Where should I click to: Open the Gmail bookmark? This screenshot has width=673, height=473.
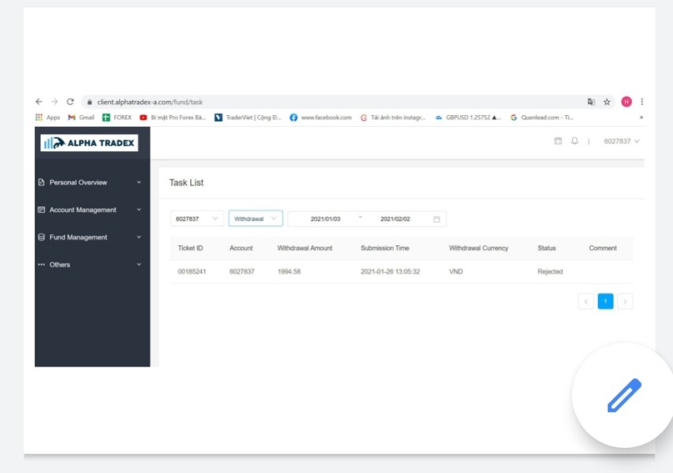81,117
